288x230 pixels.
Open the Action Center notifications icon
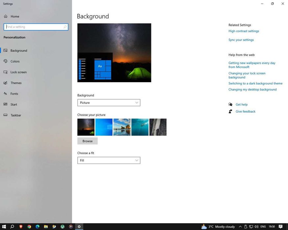(280, 227)
